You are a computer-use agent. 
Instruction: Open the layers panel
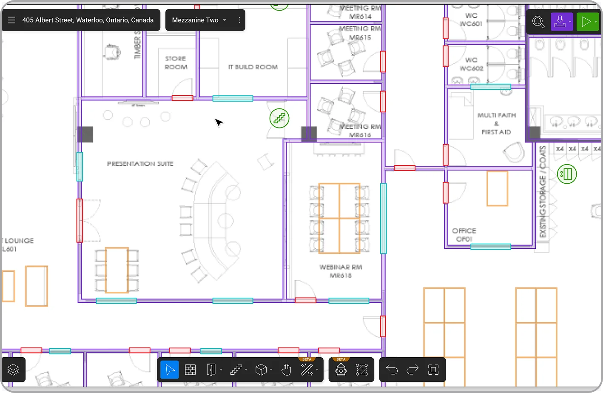[13, 370]
